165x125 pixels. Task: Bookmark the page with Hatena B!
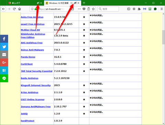tap(4, 70)
